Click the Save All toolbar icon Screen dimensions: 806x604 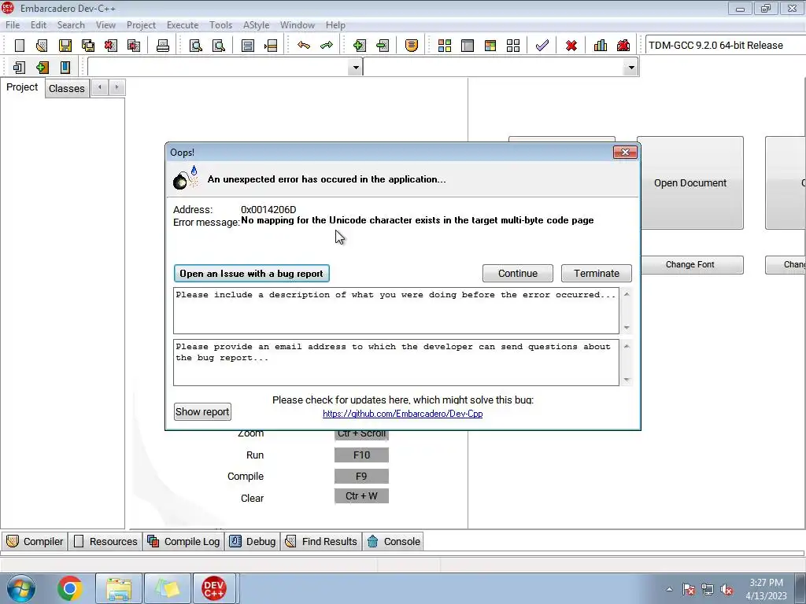tap(88, 45)
